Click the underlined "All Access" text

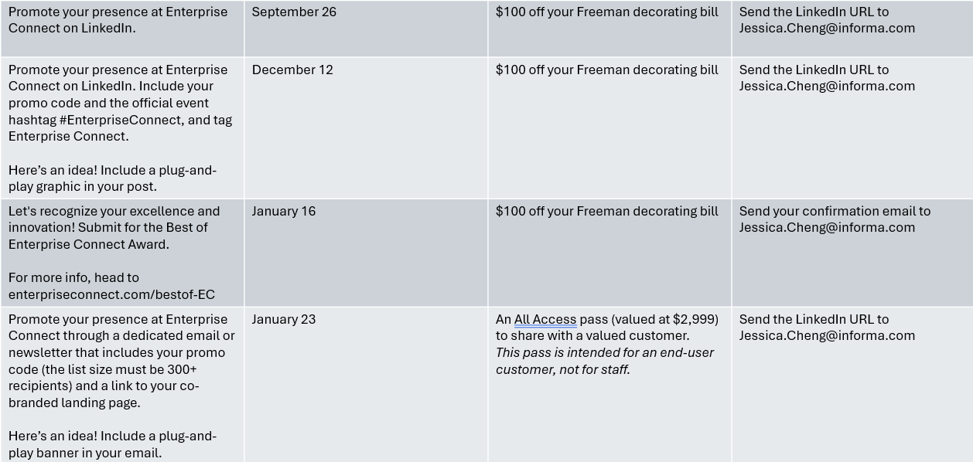pos(545,320)
